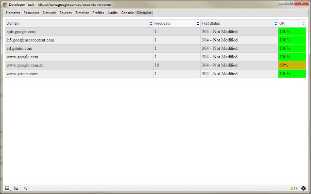Image resolution: width=311 pixels, height=194 pixels.
Task: Select the ssl.gstatic.com domain cell
Action: point(79,48)
